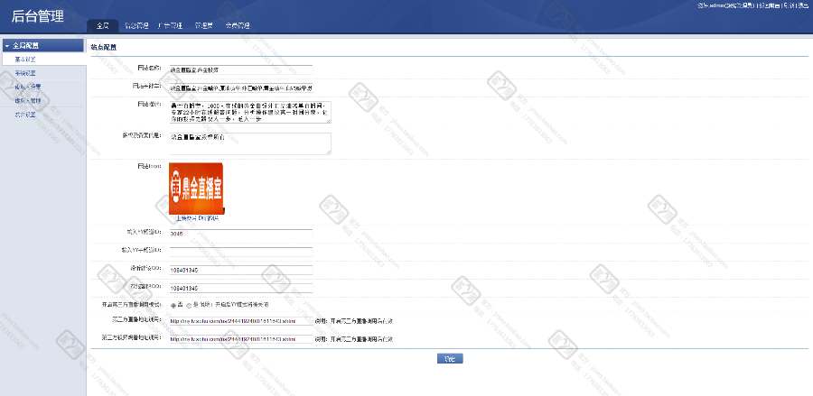Select 基本设置 in the sidebar
This screenshot has height=396, width=813.
click(x=25, y=60)
